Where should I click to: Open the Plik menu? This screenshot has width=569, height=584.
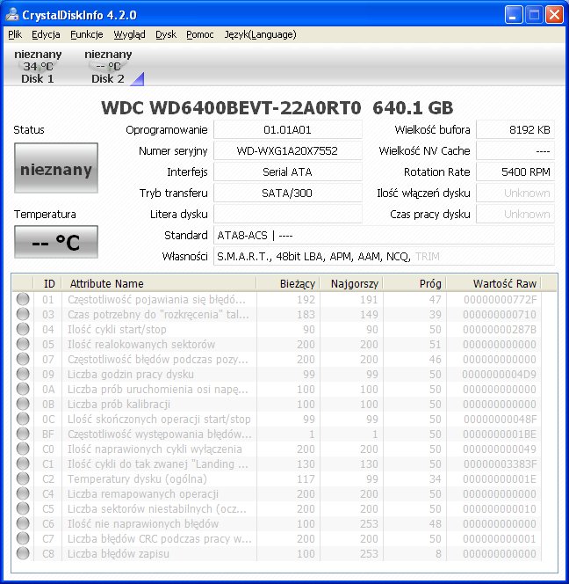pyautogui.click(x=15, y=34)
